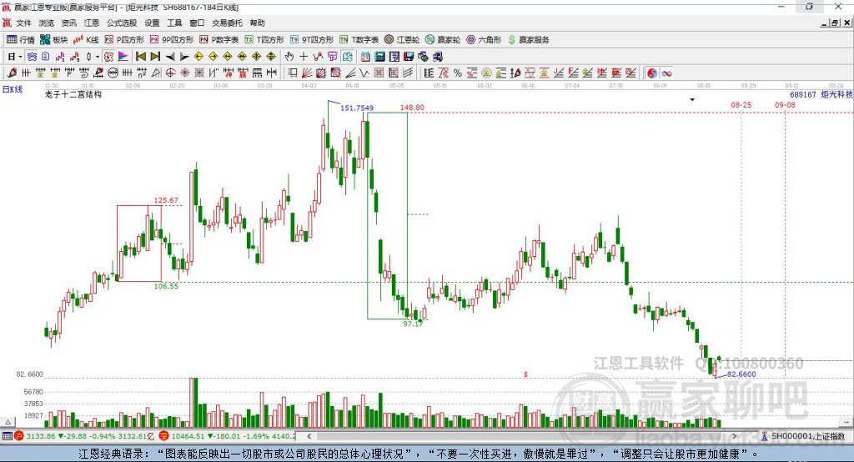
Task: Open the 浏览 menu
Action: pos(47,23)
